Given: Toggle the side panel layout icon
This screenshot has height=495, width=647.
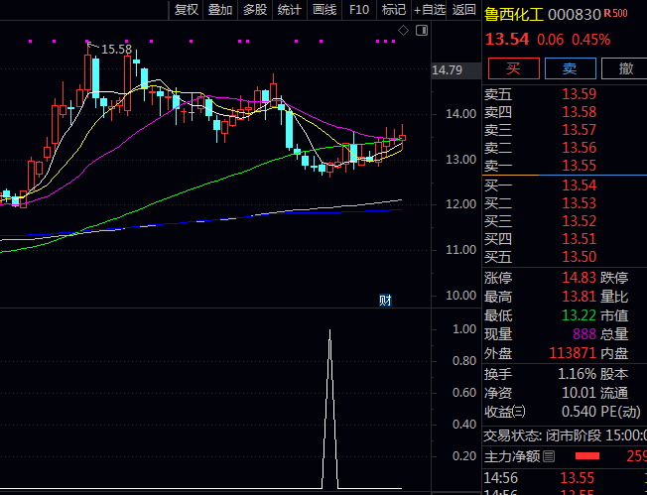Looking at the screenshot, I should point(422,32).
